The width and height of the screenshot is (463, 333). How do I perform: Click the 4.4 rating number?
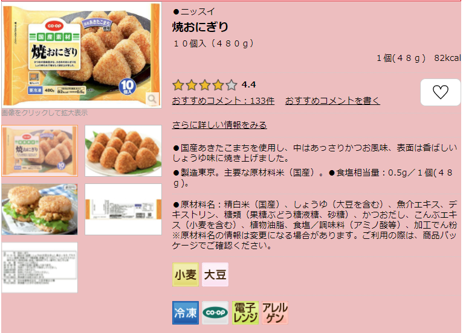pyautogui.click(x=248, y=85)
